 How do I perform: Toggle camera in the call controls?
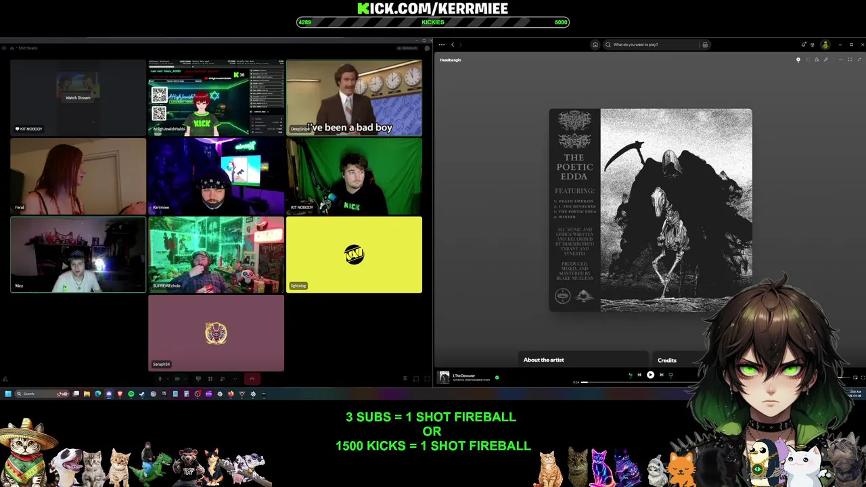(177, 379)
